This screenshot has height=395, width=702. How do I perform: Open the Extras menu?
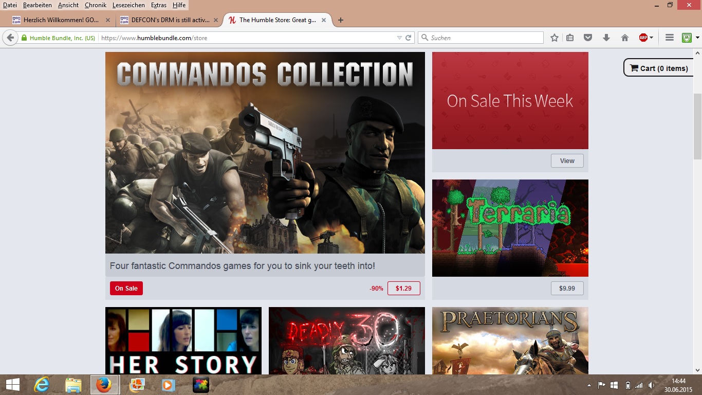159,5
